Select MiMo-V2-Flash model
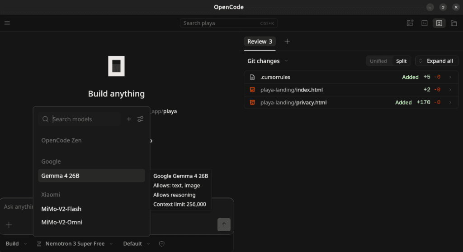The height and width of the screenshot is (252, 463). point(91,209)
